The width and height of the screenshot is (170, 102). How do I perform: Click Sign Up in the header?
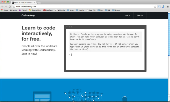coord(140,15)
